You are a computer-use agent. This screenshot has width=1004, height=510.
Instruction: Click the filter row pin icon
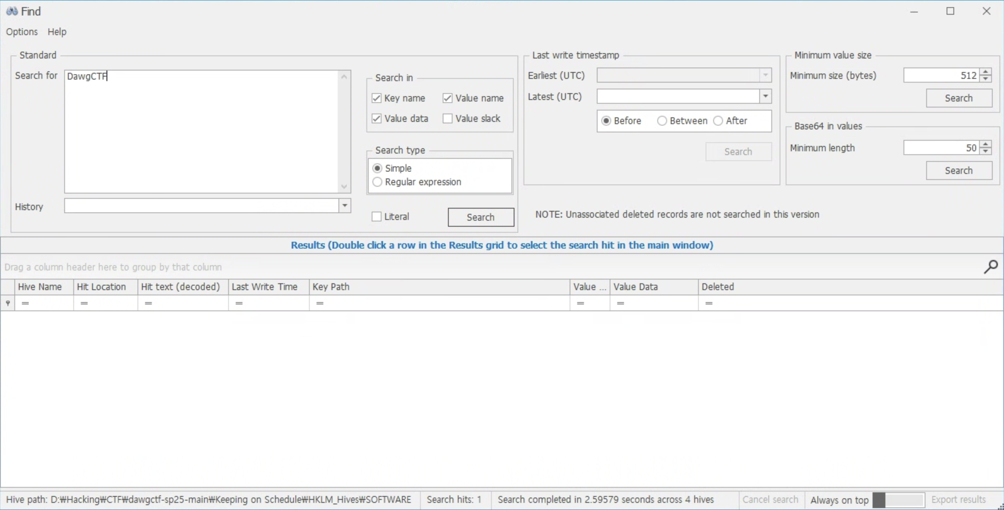pyautogui.click(x=8, y=303)
